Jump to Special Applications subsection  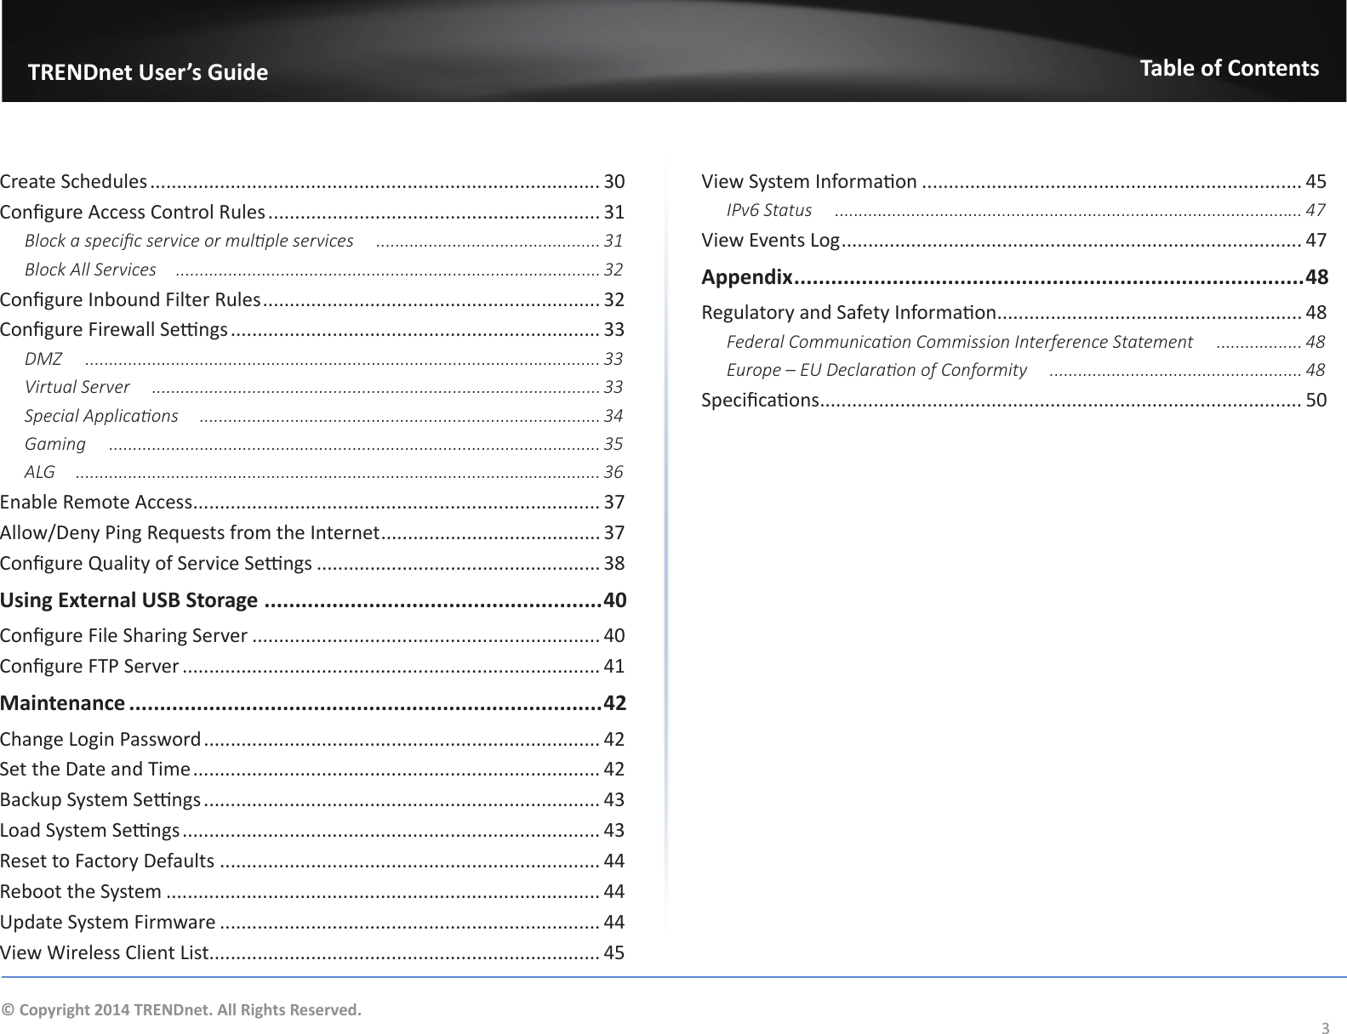point(323,416)
